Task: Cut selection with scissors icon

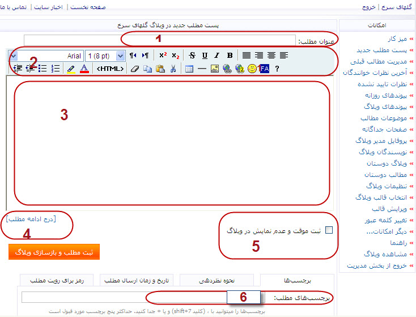Action: 173,69
